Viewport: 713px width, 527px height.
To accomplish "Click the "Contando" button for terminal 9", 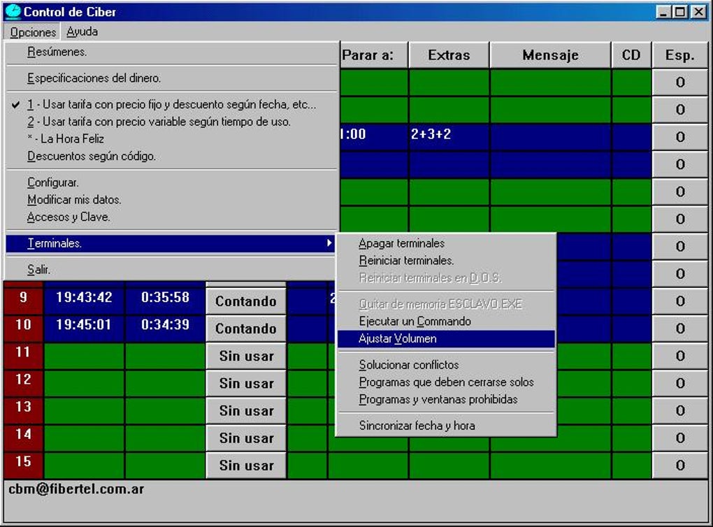I will (245, 301).
